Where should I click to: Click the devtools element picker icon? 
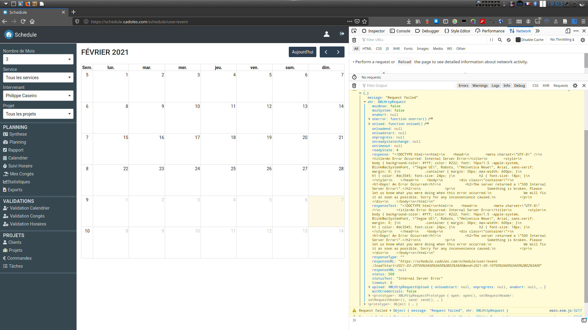354,31
